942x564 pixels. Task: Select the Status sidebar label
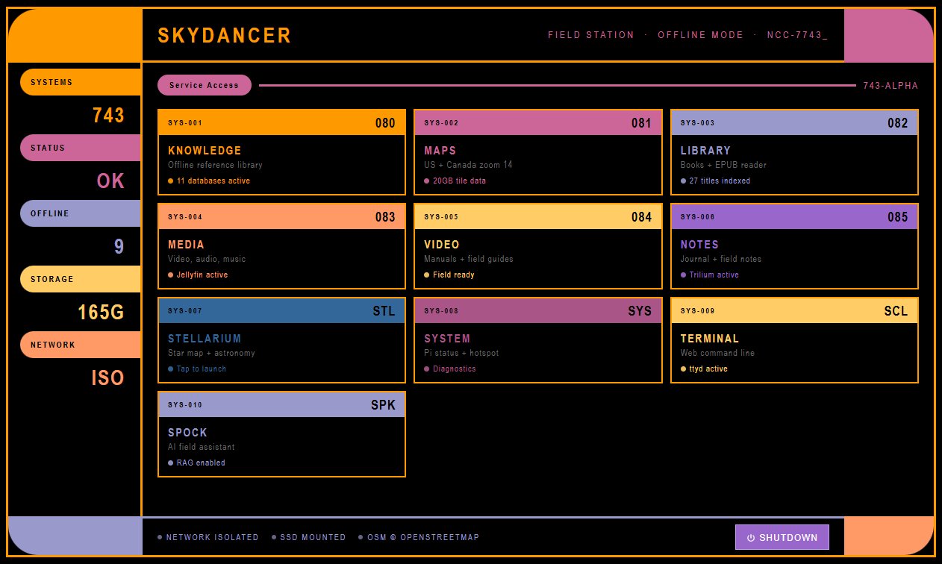click(80, 148)
